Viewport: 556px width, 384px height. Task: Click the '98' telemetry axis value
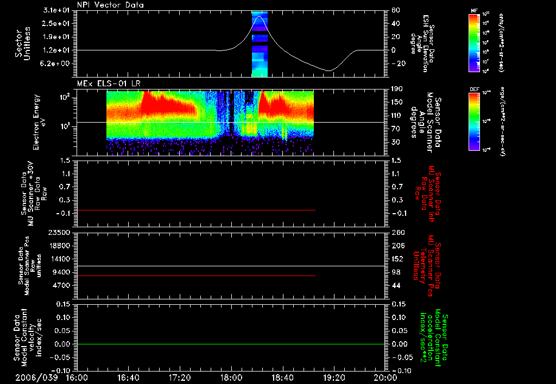tap(396, 272)
